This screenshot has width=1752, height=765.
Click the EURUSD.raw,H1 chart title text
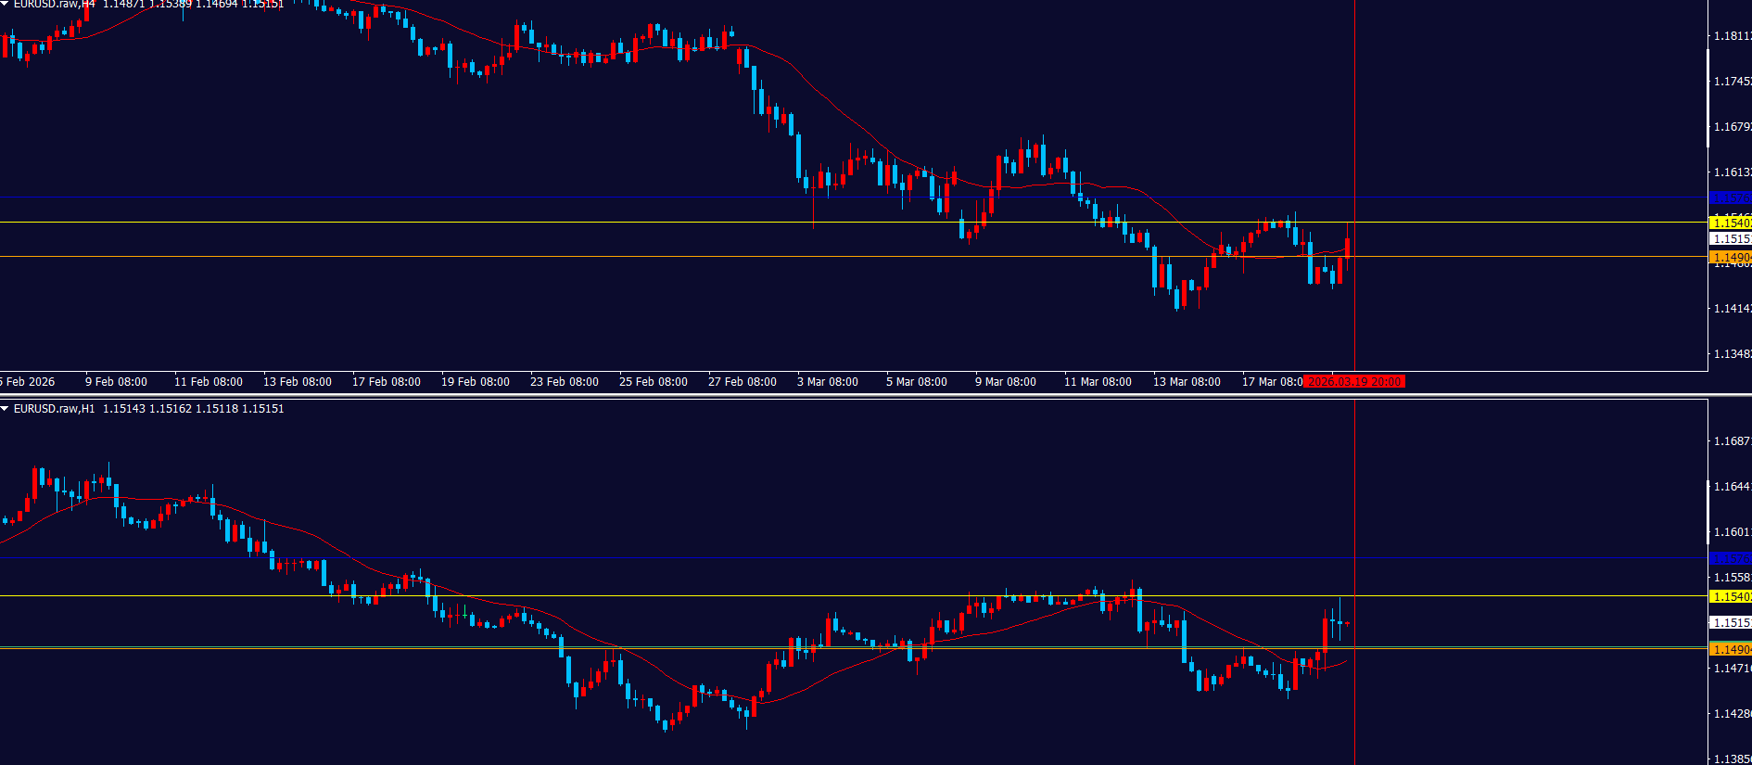pos(54,409)
